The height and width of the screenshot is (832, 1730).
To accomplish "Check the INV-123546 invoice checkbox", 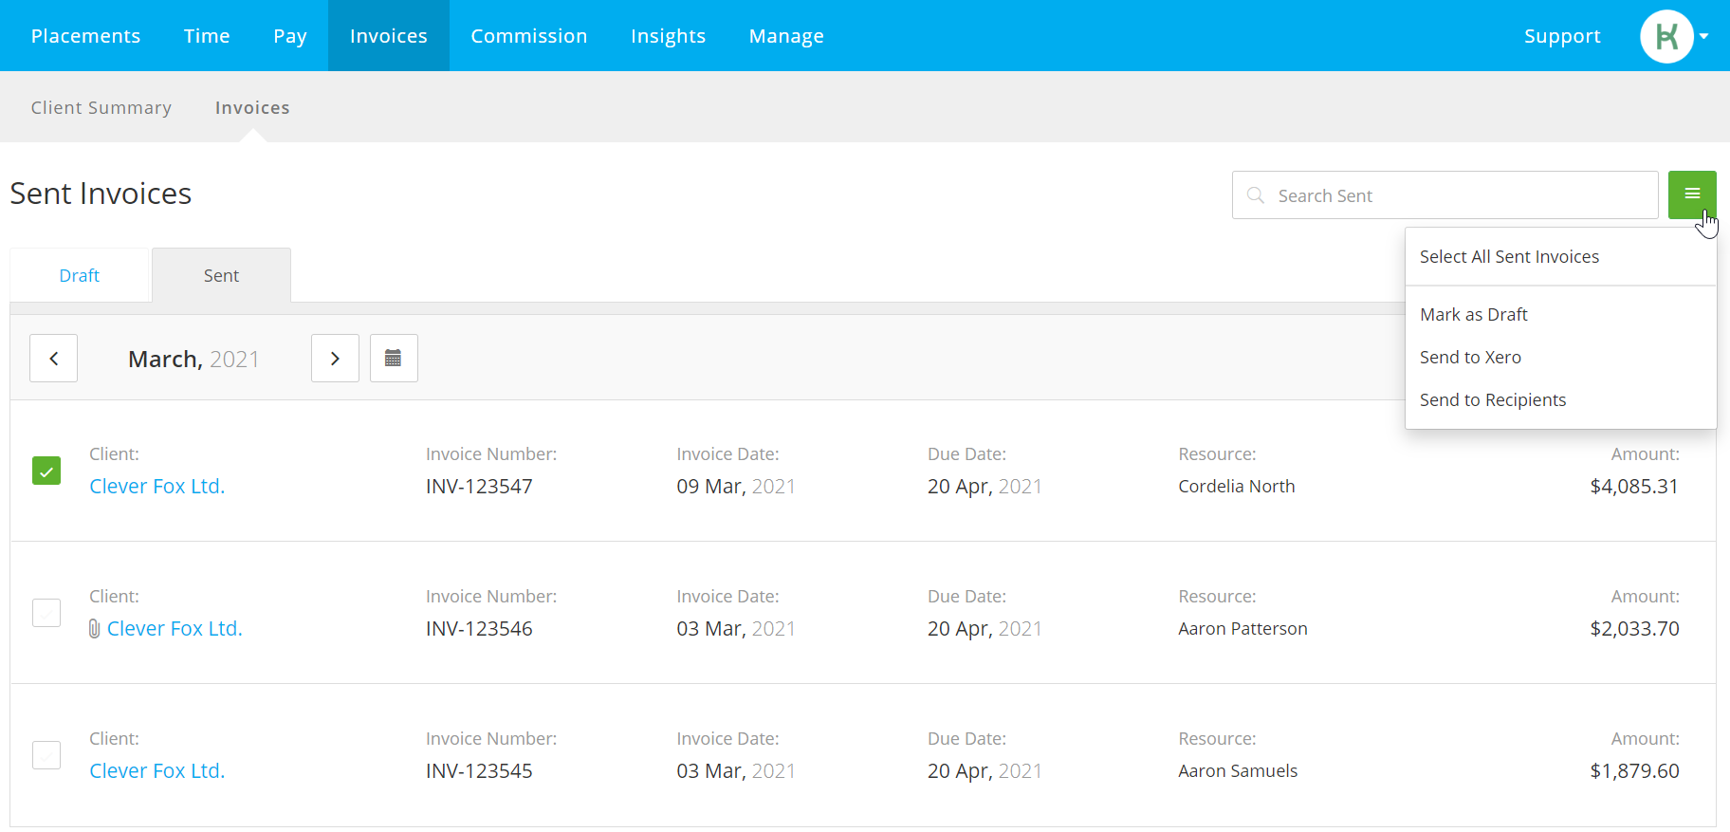I will point(46,613).
